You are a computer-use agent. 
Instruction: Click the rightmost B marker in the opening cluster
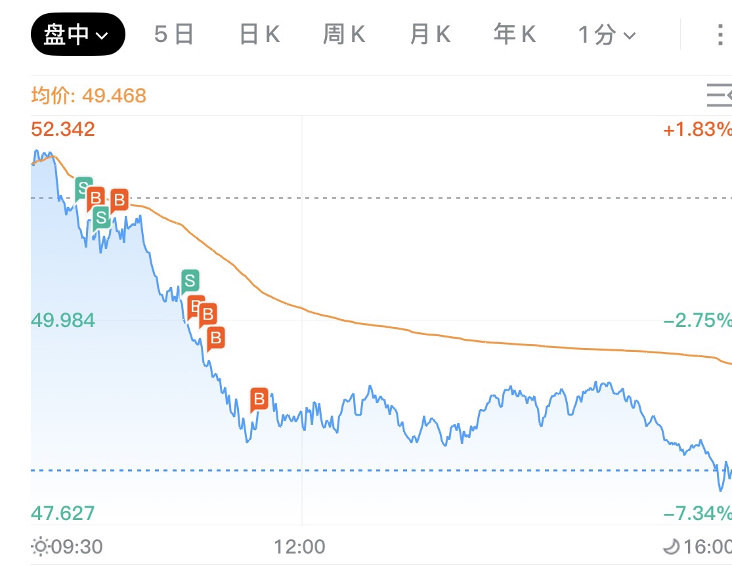tap(119, 199)
